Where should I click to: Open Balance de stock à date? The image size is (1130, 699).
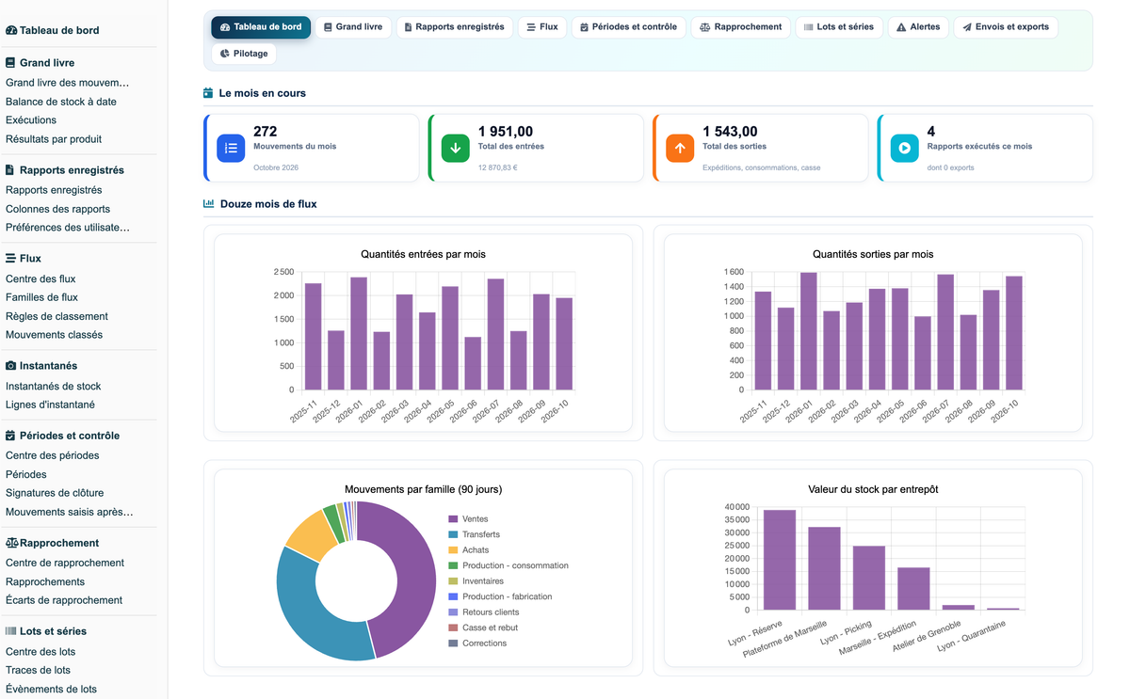click(61, 102)
